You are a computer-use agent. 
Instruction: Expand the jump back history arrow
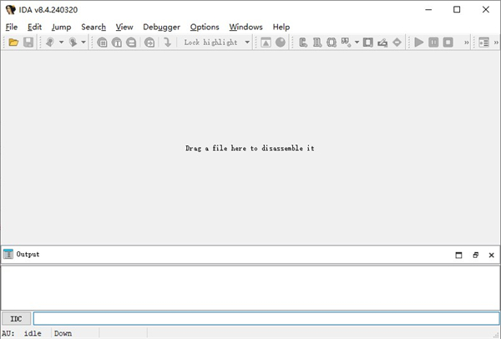(x=61, y=43)
